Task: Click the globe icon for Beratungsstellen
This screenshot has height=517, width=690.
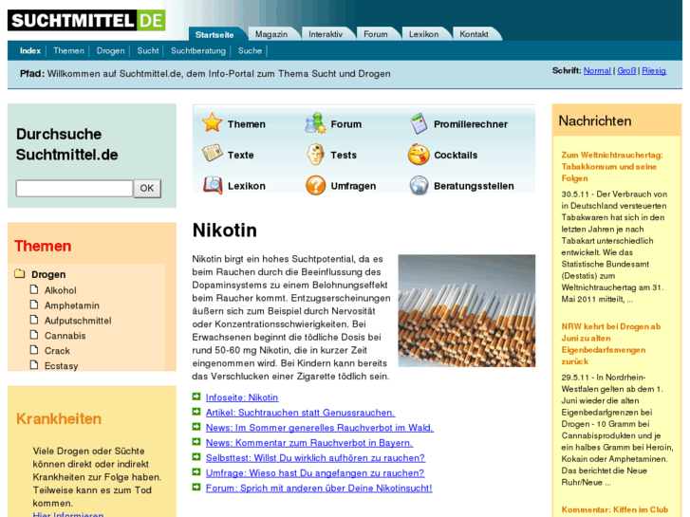Action: click(x=419, y=185)
